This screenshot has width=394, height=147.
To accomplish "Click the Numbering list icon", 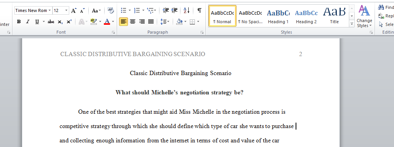I will coord(137,10).
